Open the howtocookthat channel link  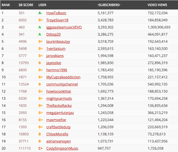(x=58, y=91)
